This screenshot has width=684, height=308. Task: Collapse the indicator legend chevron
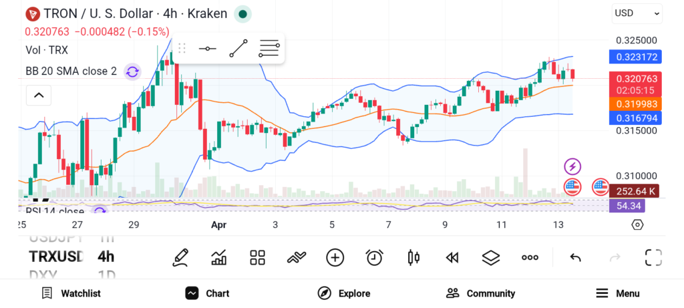39,96
